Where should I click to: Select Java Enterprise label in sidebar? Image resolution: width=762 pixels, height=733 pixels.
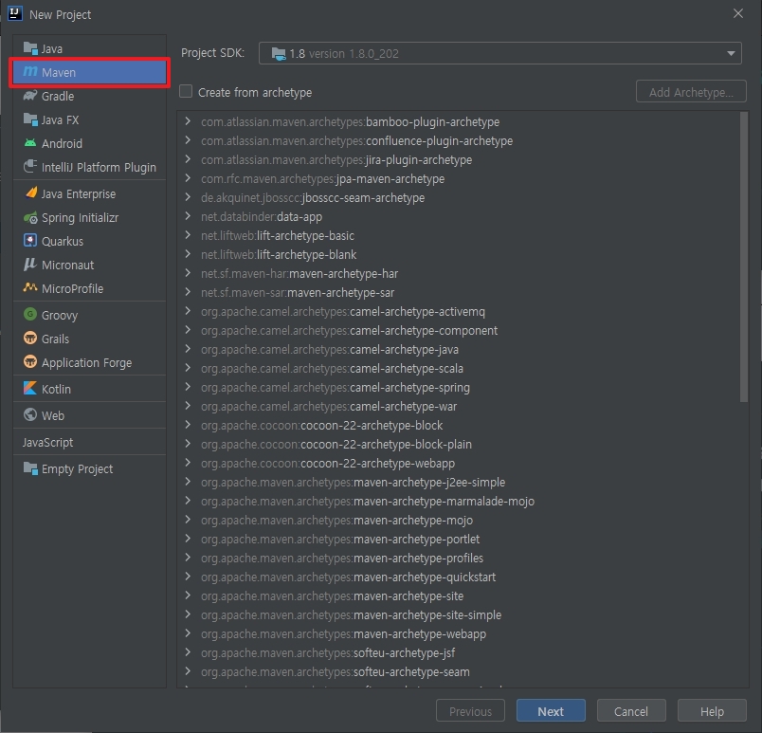coord(79,194)
